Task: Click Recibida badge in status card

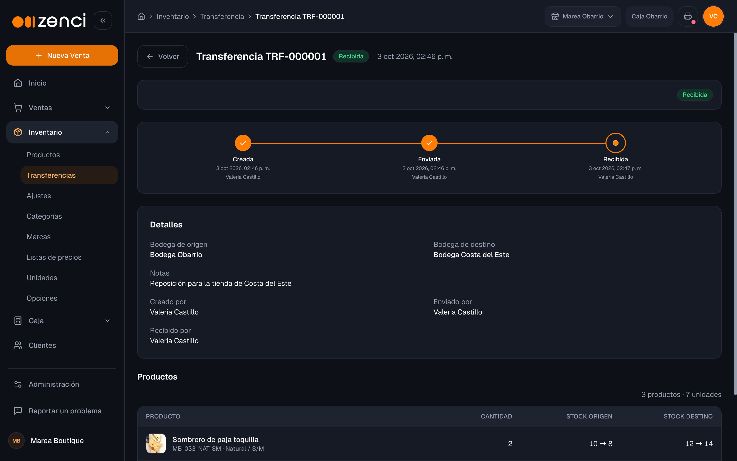Action: pos(695,95)
